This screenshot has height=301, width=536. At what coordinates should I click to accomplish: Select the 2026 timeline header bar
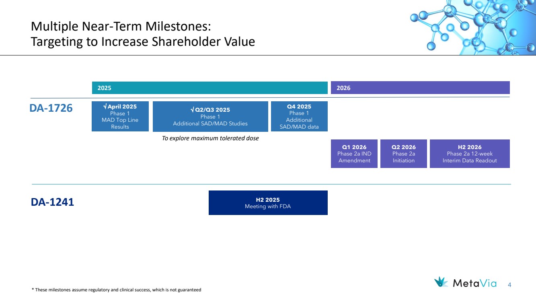[x=420, y=88]
